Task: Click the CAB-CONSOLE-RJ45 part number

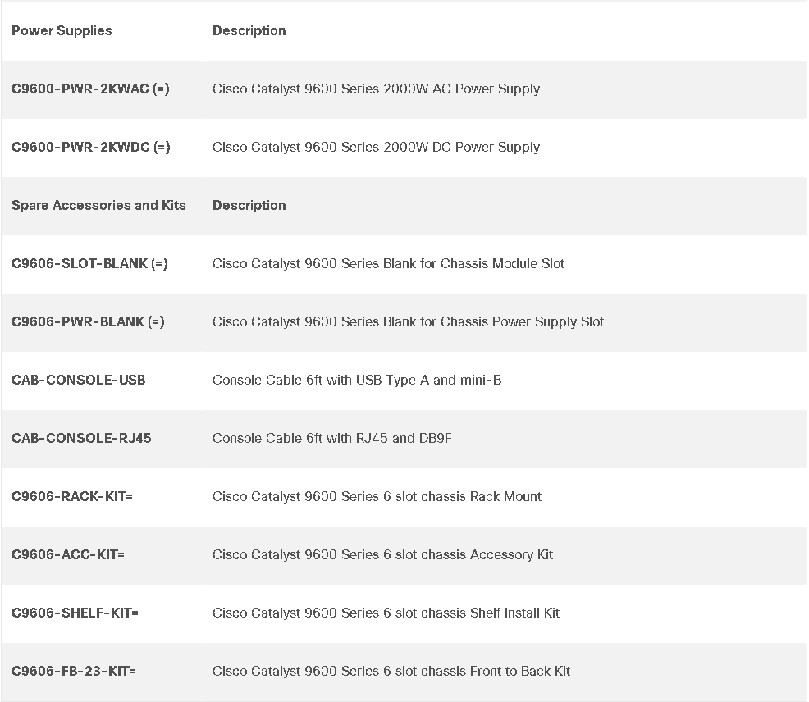Action: (81, 439)
